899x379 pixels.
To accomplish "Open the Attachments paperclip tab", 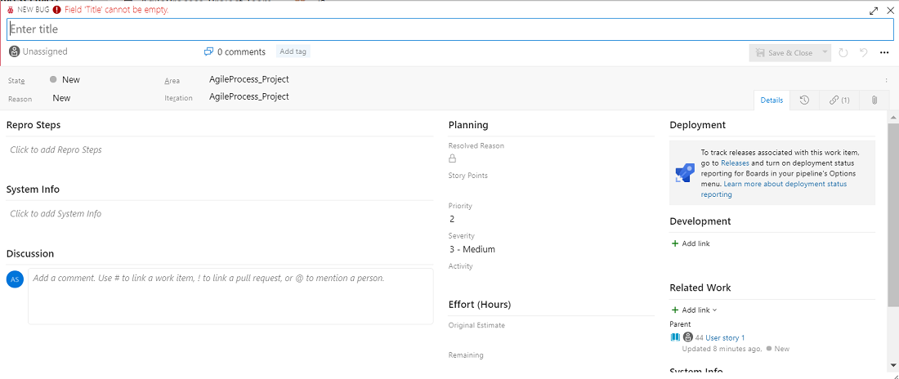I will 874,100.
